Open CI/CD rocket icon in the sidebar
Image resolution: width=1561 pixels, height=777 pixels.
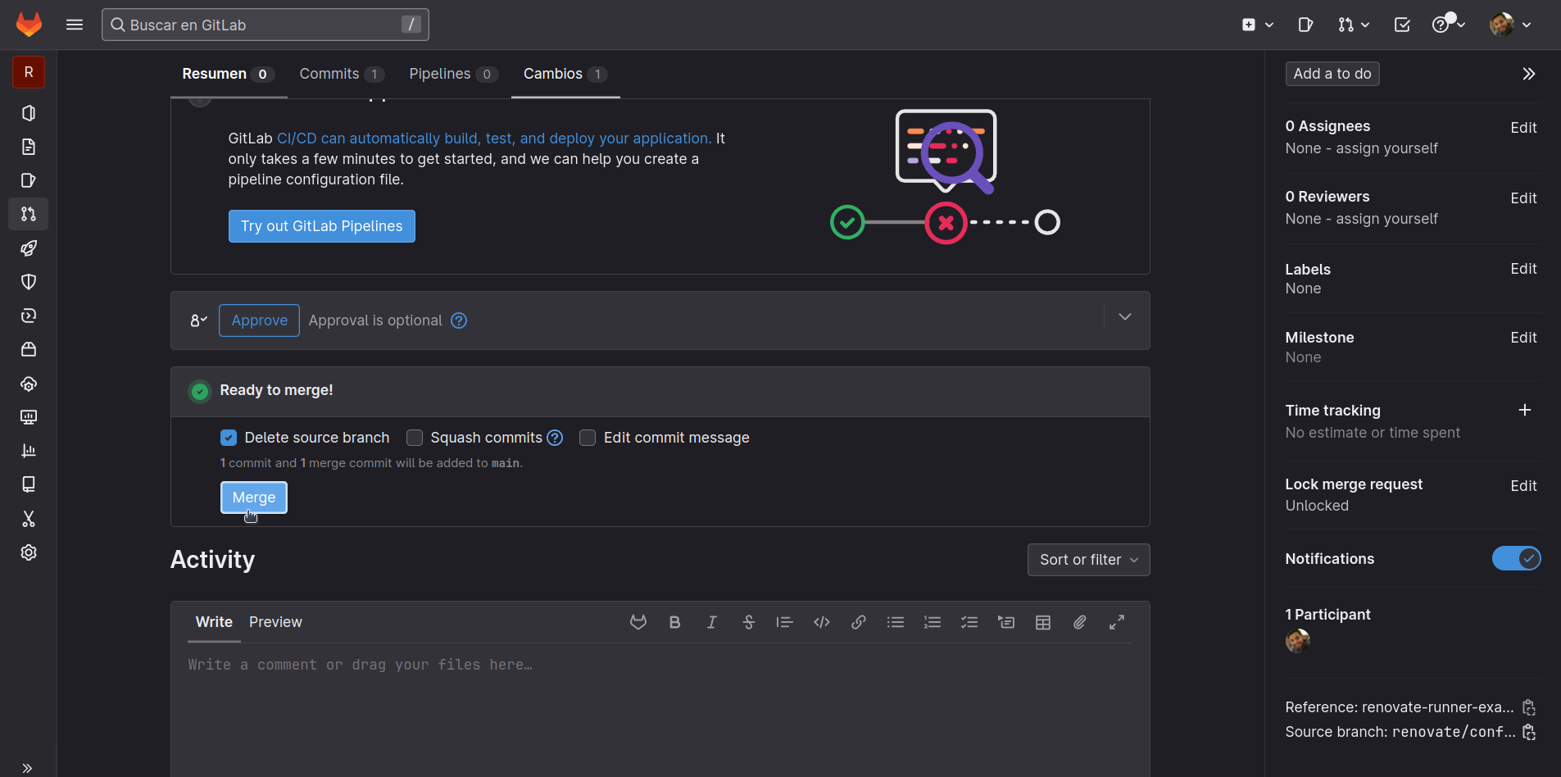point(29,248)
